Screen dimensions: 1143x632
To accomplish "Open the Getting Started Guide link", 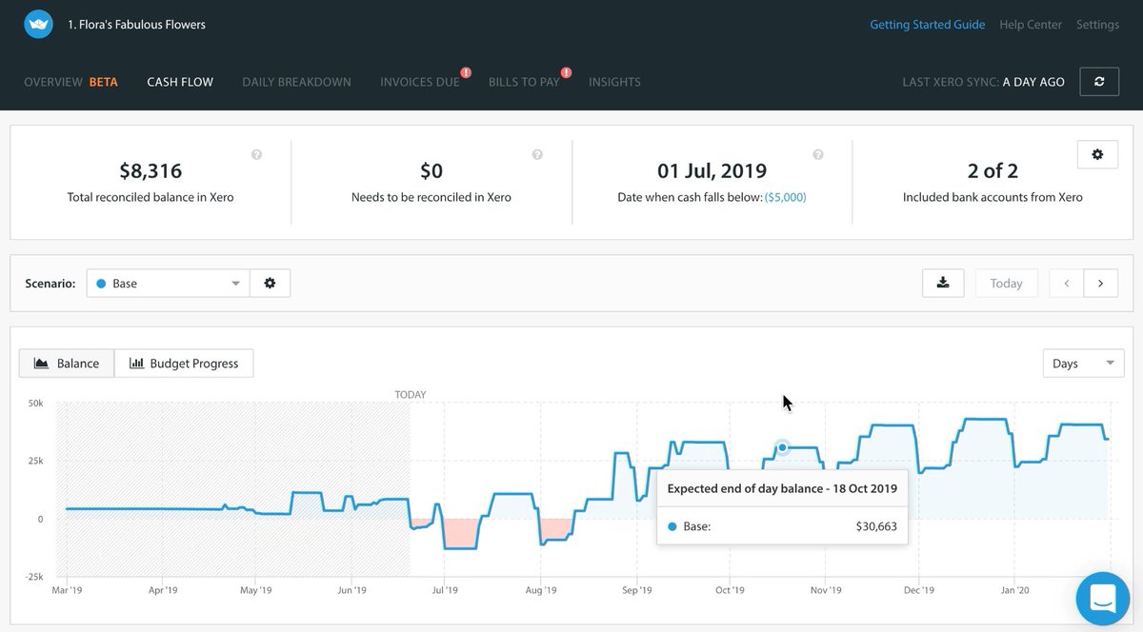I will [927, 24].
